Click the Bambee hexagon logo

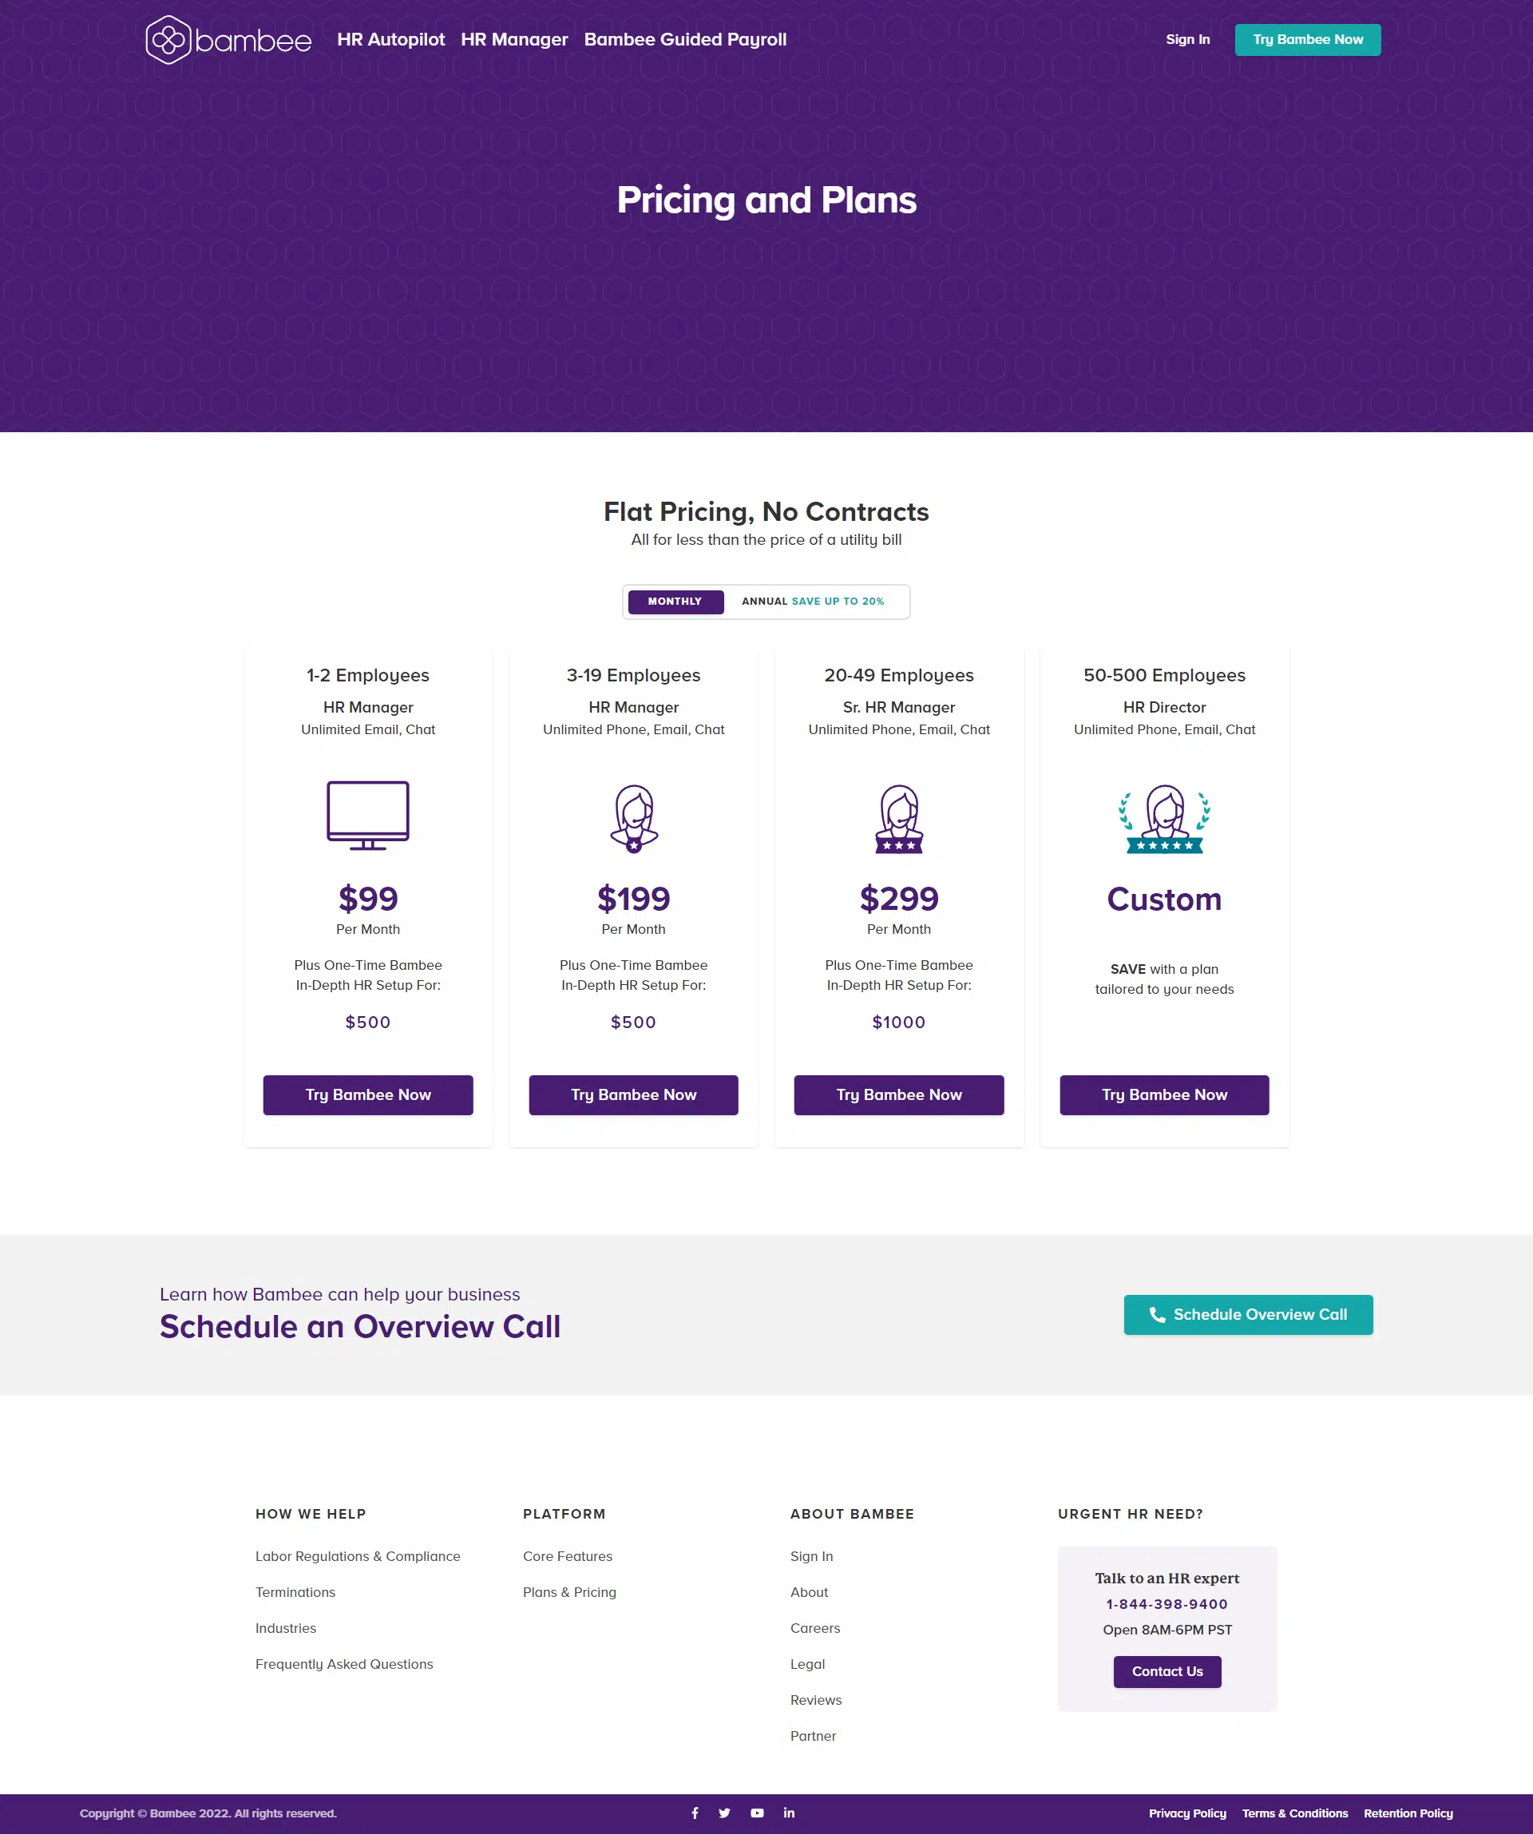[168, 40]
